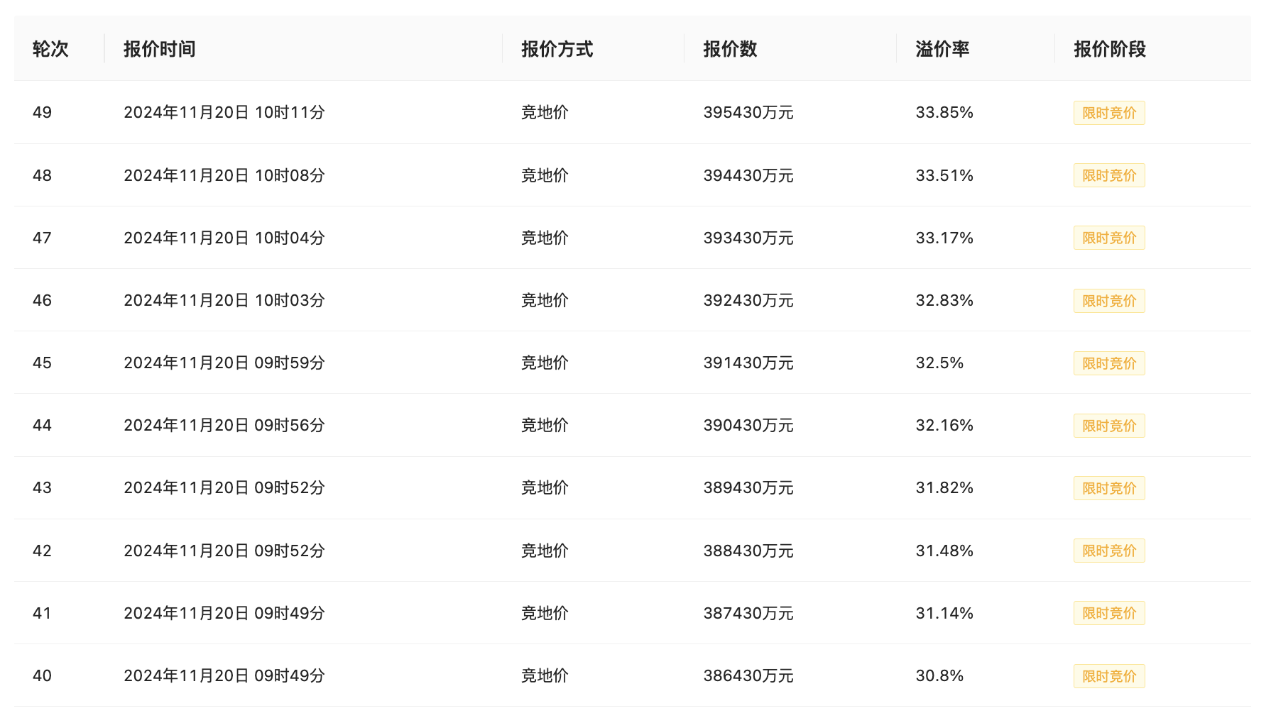The height and width of the screenshot is (718, 1271).
Task: Select the 32.16% premium rate cell
Action: (944, 425)
